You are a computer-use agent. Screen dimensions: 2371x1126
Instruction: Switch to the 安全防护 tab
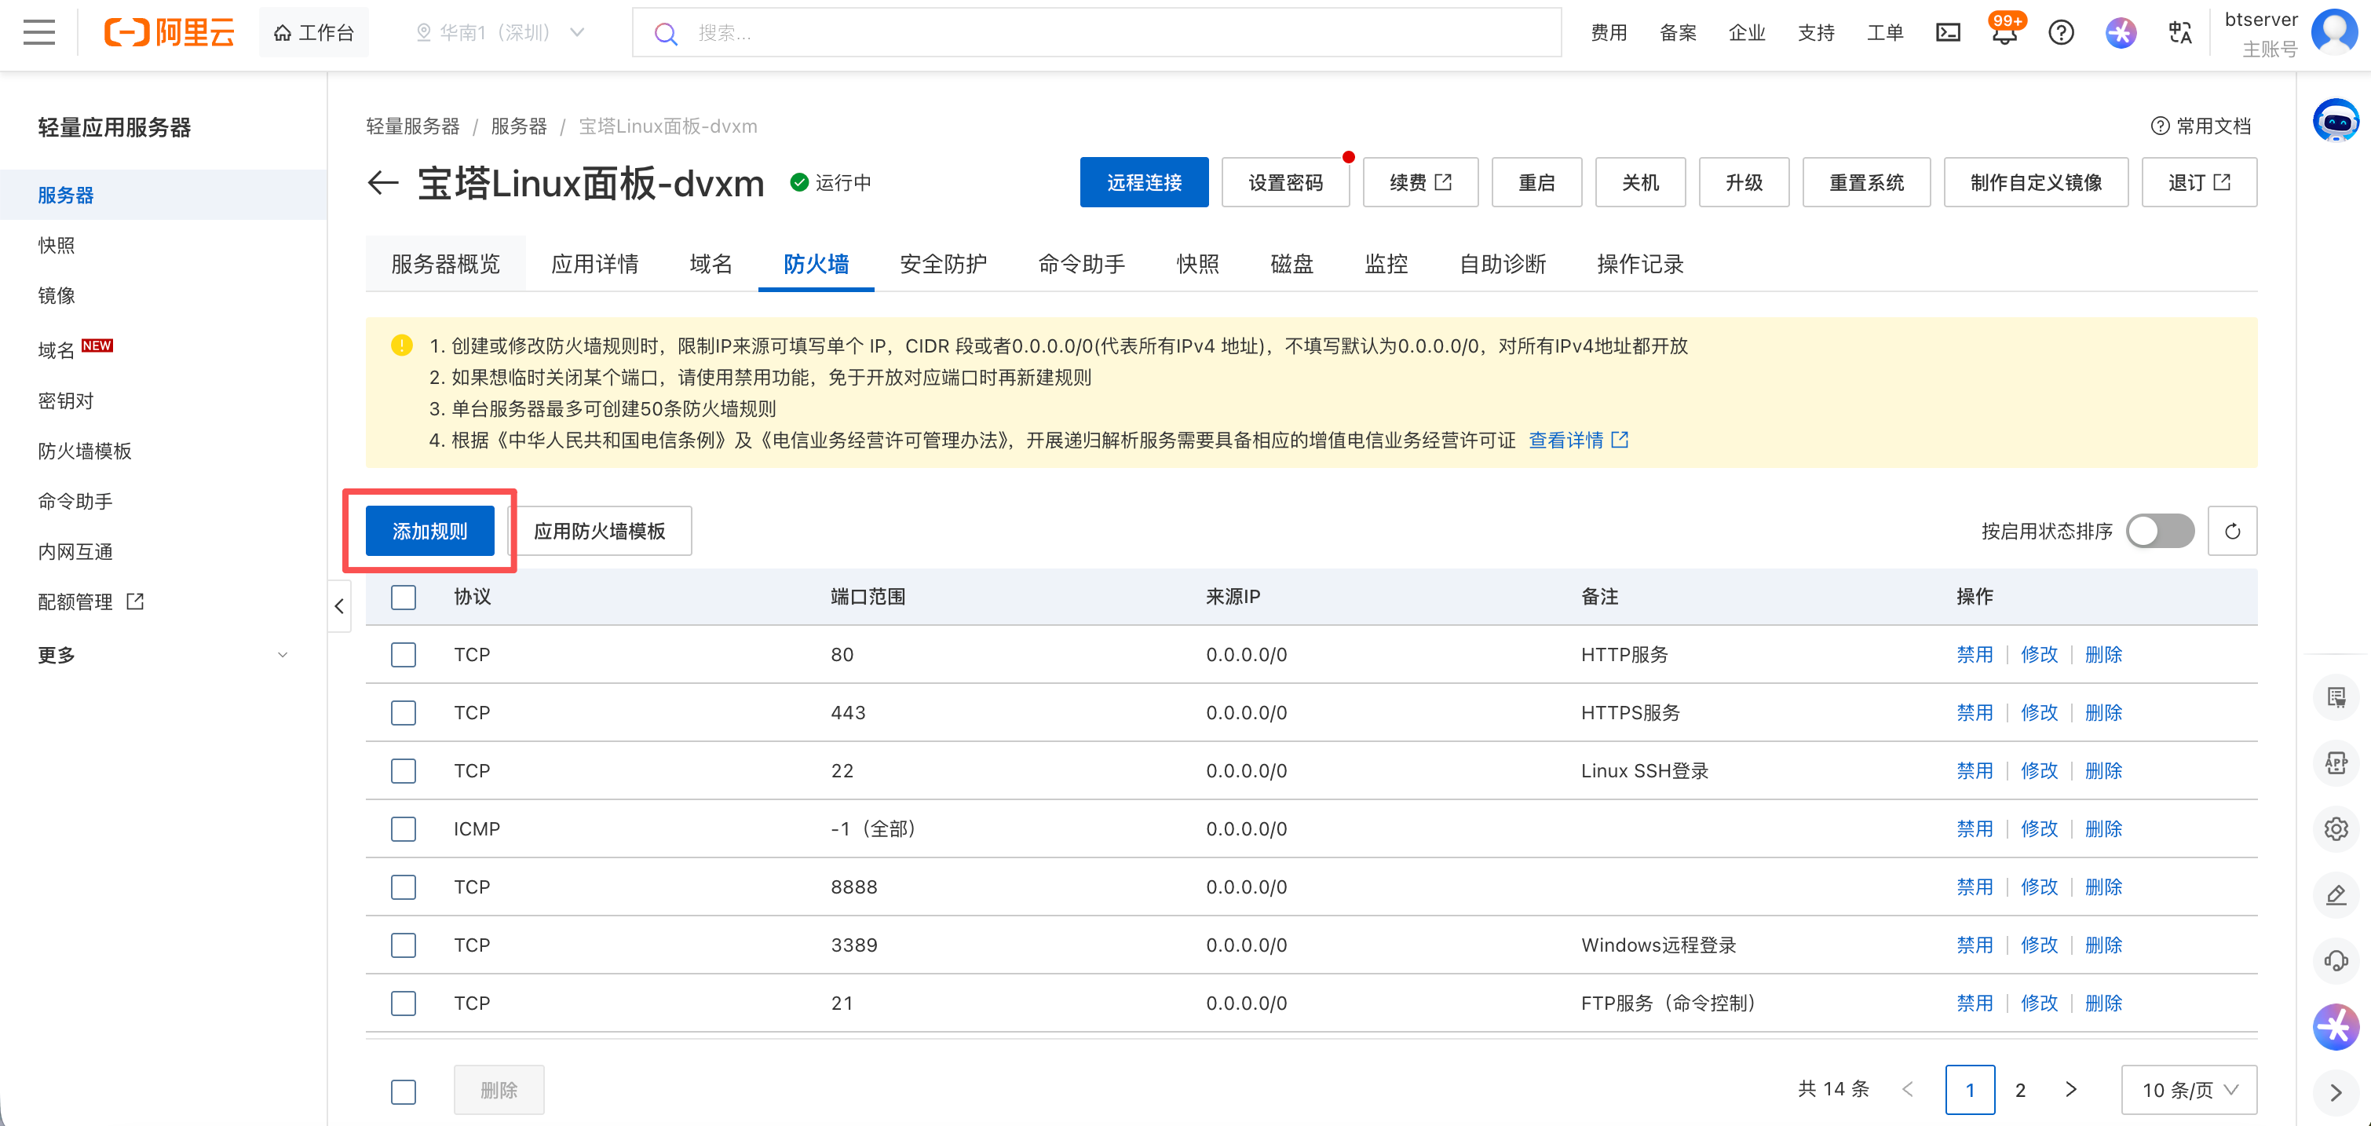(942, 265)
